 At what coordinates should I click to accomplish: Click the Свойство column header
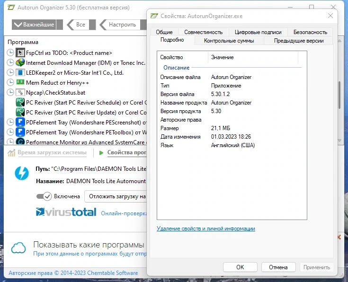pyautogui.click(x=183, y=57)
